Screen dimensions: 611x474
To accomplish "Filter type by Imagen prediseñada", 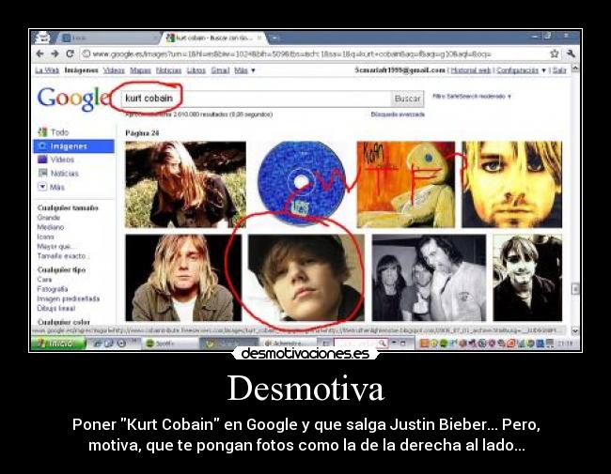I will pyautogui.click(x=69, y=298).
